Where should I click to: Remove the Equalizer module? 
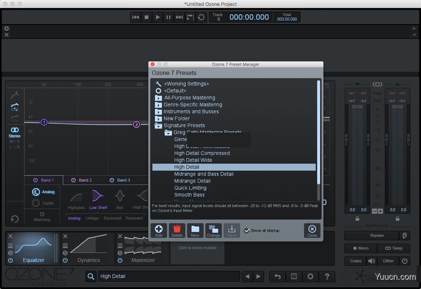[x=11, y=236]
